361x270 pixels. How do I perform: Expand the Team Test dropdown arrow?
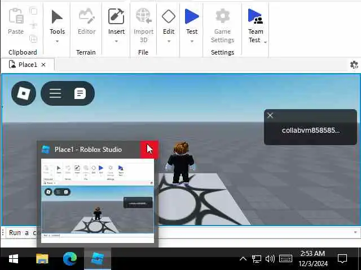(x=265, y=42)
